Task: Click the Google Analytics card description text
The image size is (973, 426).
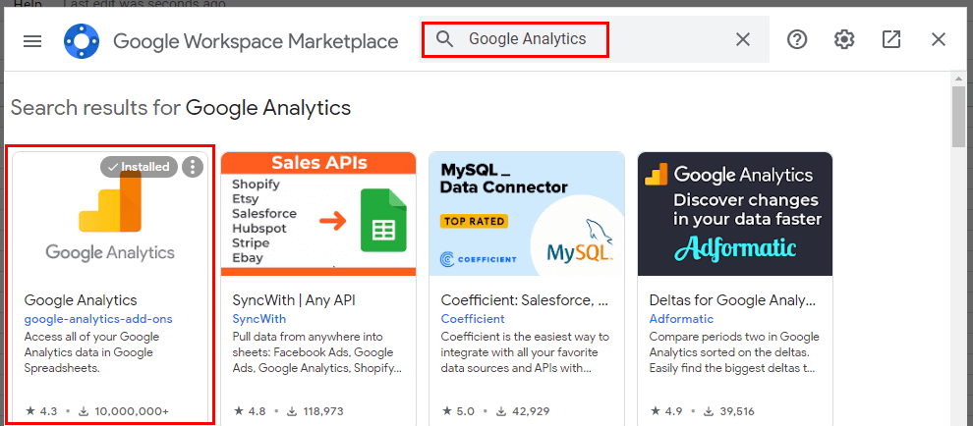Action: [x=91, y=352]
